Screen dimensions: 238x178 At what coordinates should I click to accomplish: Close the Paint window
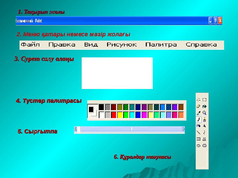pos(220,20)
